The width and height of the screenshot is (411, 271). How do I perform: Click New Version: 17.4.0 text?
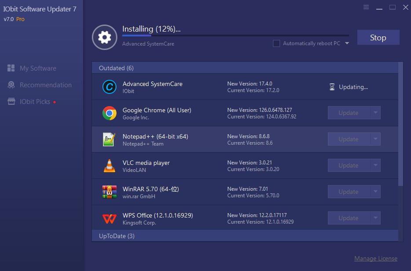click(x=250, y=84)
